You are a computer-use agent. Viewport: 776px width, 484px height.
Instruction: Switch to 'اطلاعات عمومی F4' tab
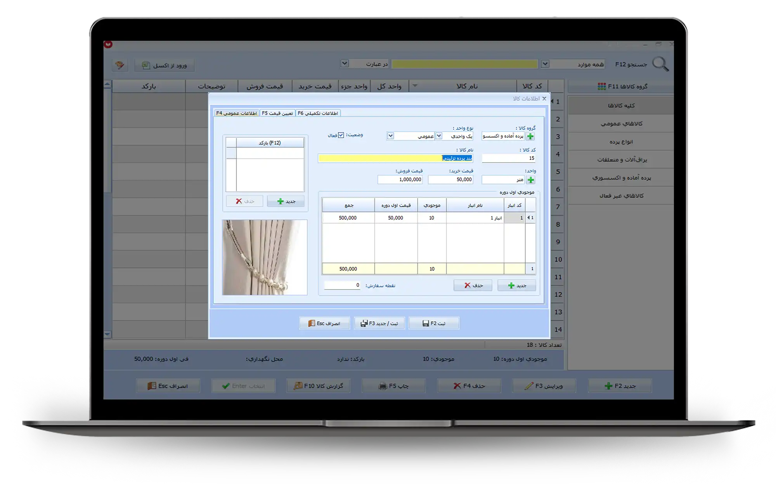pos(237,113)
